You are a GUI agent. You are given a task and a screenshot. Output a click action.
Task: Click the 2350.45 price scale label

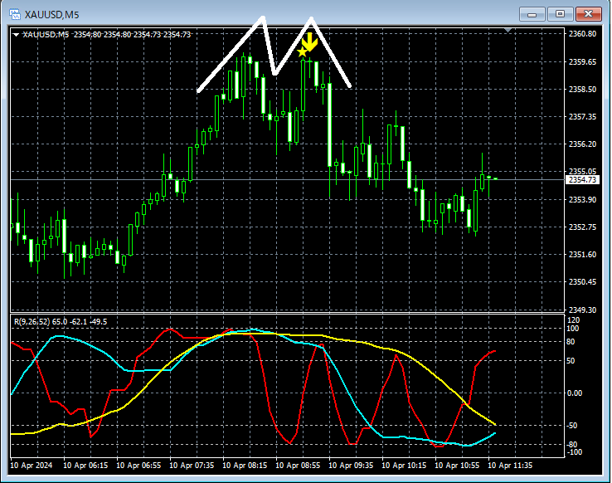click(x=582, y=281)
